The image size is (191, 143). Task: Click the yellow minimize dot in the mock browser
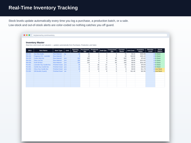[27, 35]
